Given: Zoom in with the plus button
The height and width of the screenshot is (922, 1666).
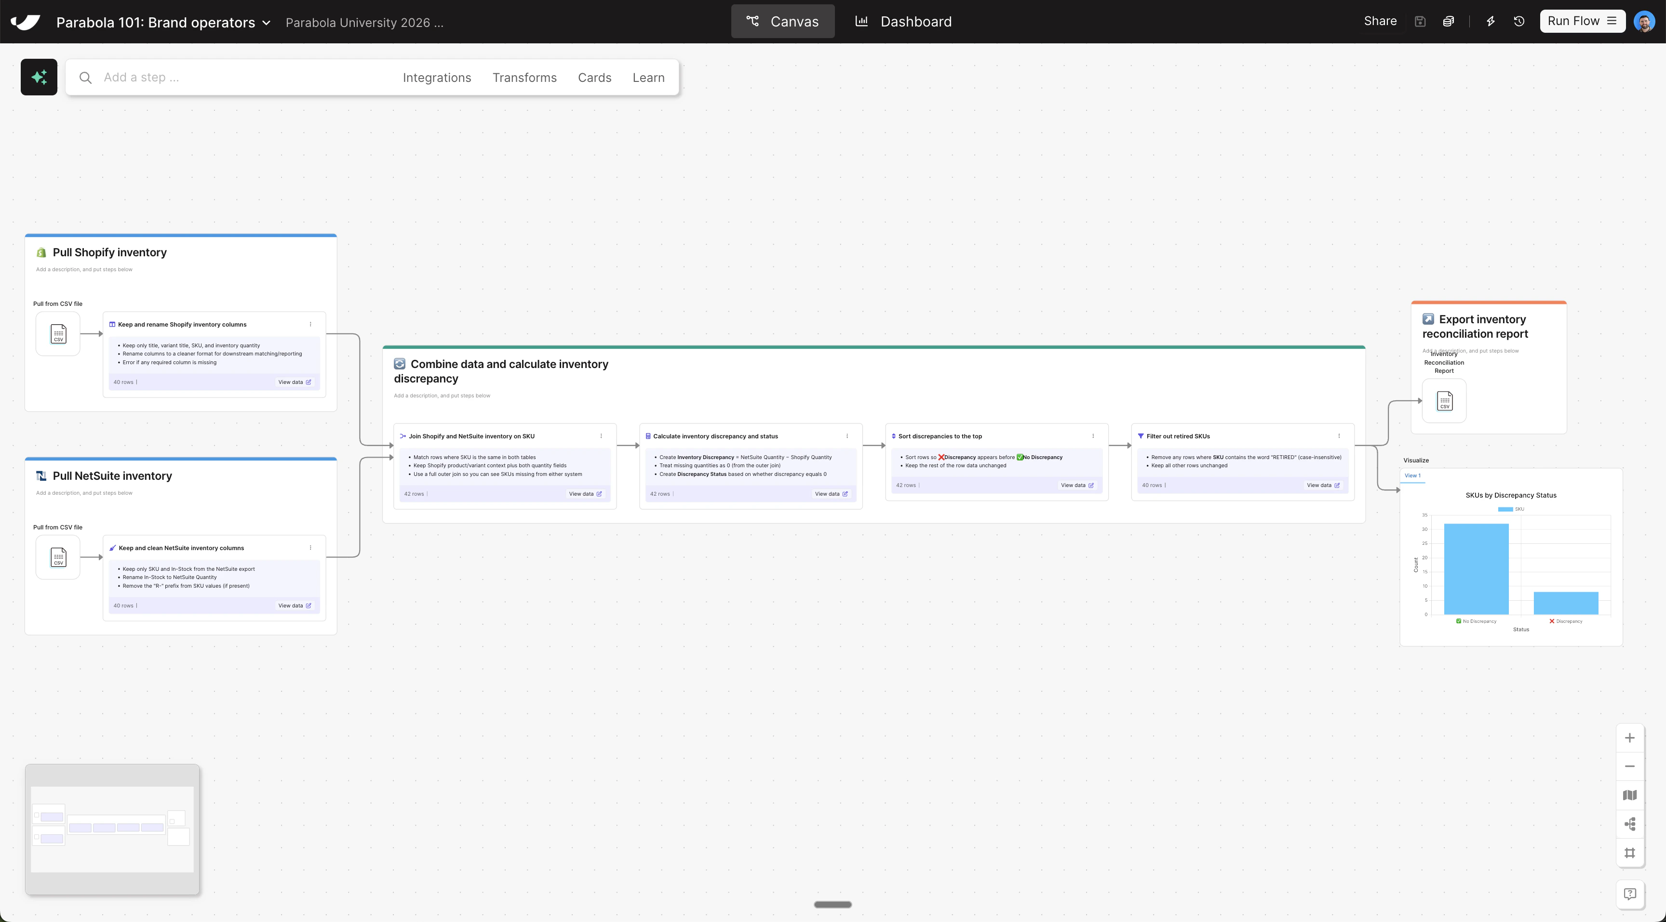Looking at the screenshot, I should click(x=1630, y=738).
